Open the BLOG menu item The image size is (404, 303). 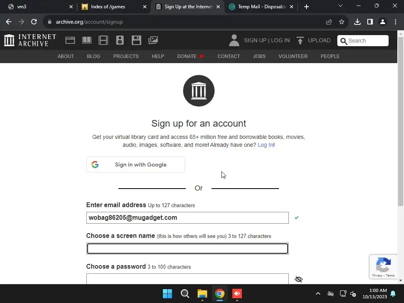94,56
